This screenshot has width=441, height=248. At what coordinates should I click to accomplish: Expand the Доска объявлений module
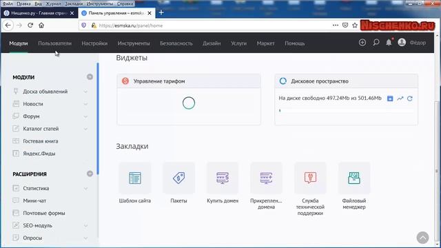(85, 92)
